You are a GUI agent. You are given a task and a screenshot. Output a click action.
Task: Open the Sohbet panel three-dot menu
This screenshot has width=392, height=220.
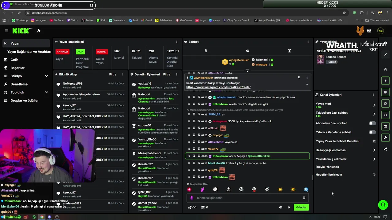tap(308, 42)
